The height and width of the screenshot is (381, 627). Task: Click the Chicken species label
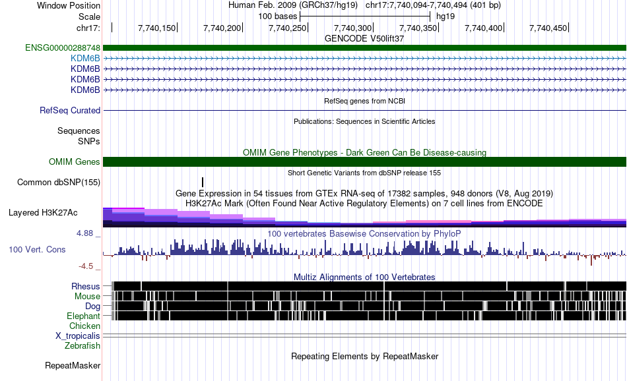(x=84, y=326)
